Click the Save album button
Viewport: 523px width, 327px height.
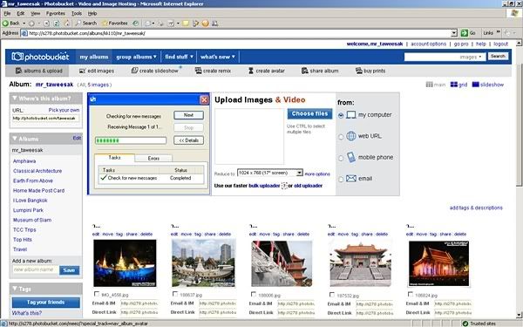(x=69, y=270)
